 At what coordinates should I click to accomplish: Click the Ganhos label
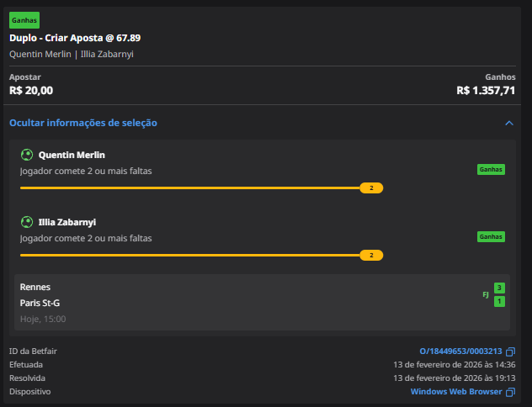click(500, 77)
